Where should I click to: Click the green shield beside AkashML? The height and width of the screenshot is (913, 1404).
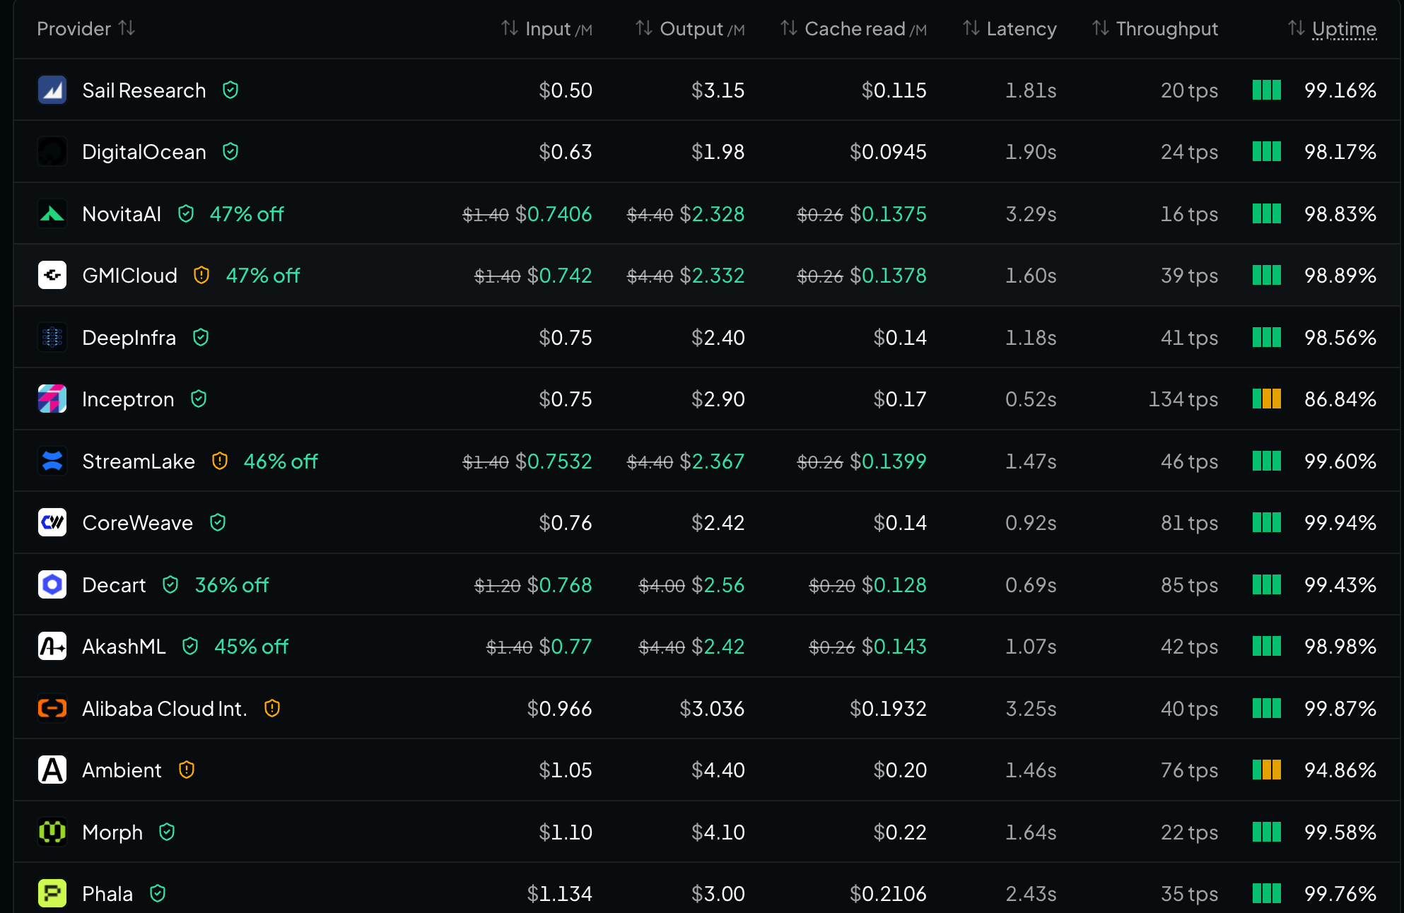click(190, 647)
